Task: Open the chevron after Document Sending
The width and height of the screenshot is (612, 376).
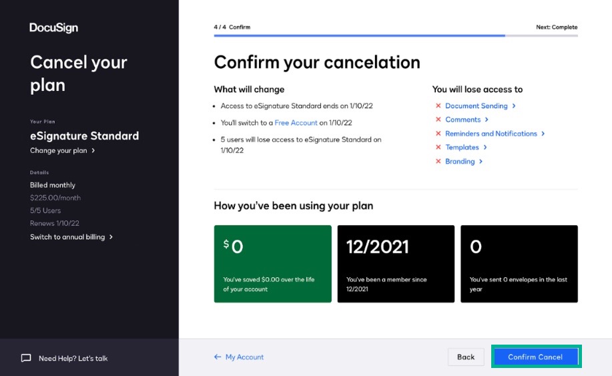Action: pyautogui.click(x=514, y=106)
